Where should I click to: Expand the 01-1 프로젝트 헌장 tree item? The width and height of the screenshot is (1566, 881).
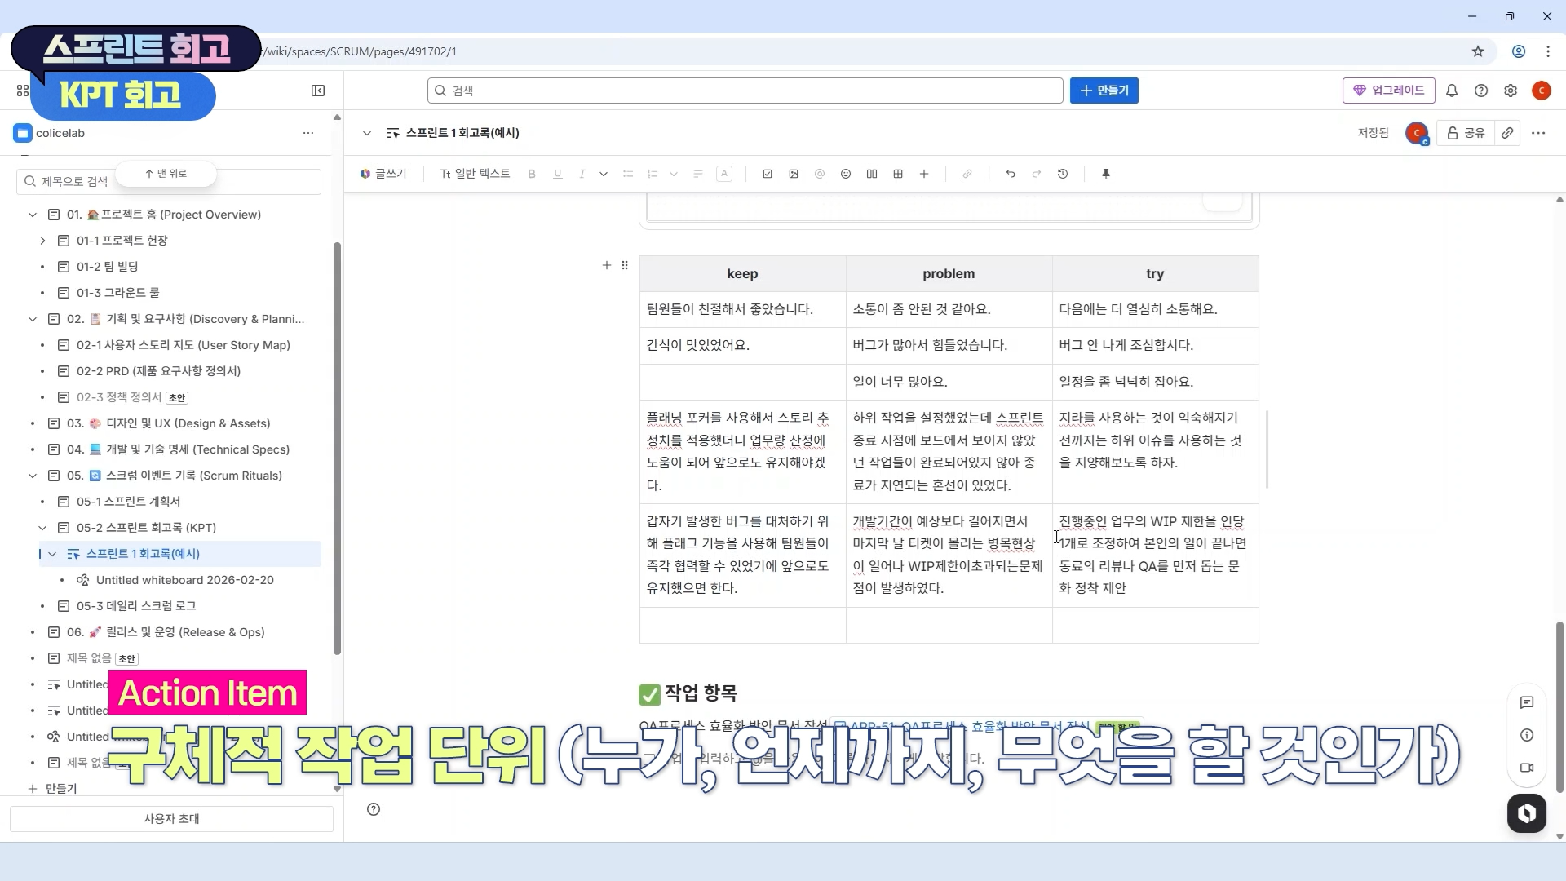click(43, 241)
